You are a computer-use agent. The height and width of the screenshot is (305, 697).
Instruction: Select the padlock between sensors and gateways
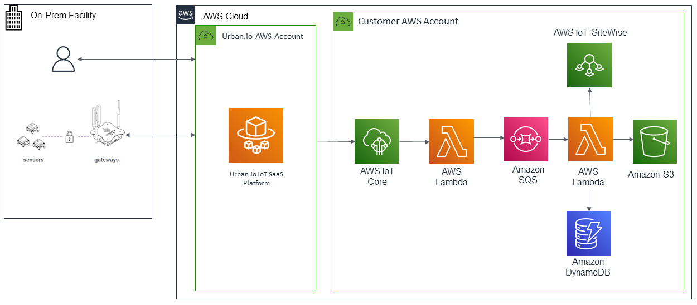click(70, 136)
